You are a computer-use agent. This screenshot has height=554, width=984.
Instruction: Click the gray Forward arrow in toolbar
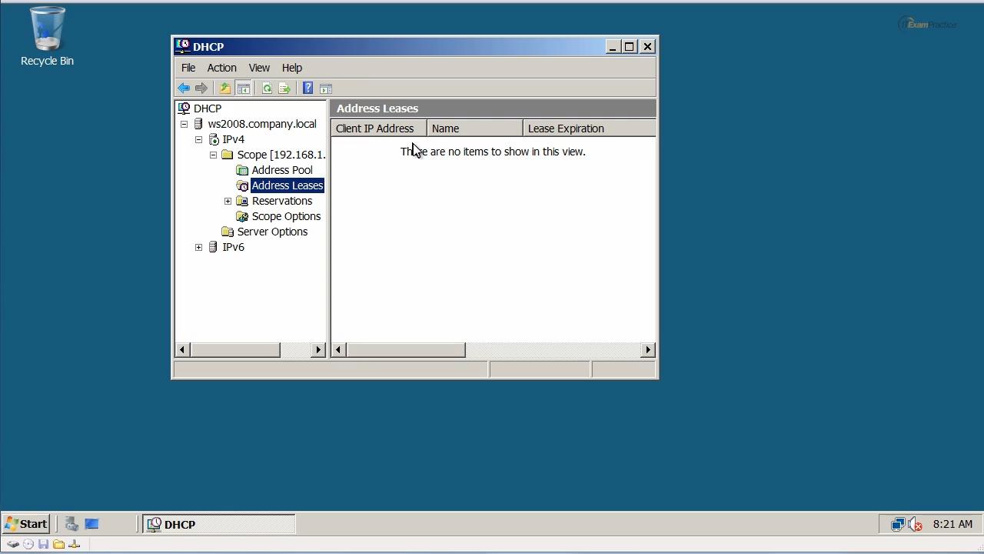pyautogui.click(x=201, y=88)
